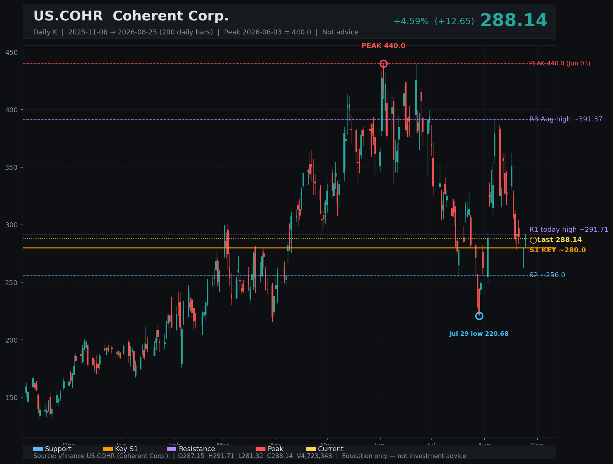Click the purple Resistance legend swatch
This screenshot has width=613, height=464.
(171, 449)
